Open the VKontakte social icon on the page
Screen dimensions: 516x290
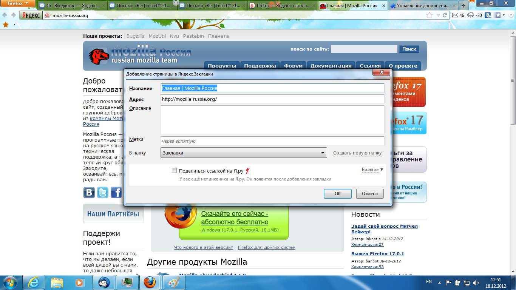(89, 192)
